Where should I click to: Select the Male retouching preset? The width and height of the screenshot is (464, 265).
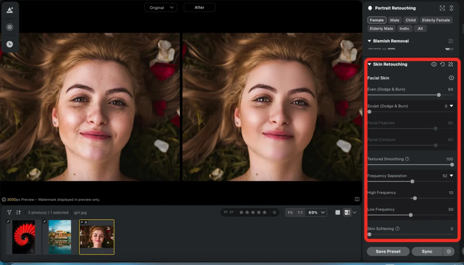(394, 20)
